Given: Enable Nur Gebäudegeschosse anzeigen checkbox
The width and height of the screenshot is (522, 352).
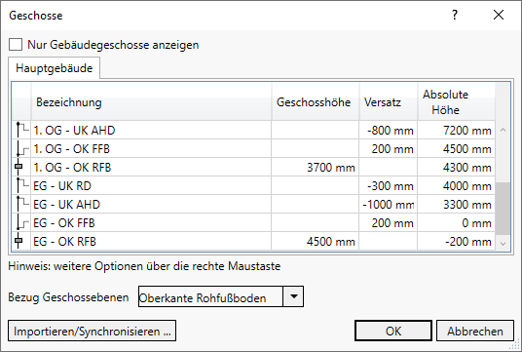Looking at the screenshot, I should tap(16, 44).
